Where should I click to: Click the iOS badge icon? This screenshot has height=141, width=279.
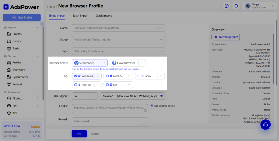coord(111,85)
